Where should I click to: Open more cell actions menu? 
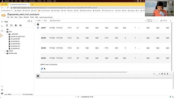170,74
